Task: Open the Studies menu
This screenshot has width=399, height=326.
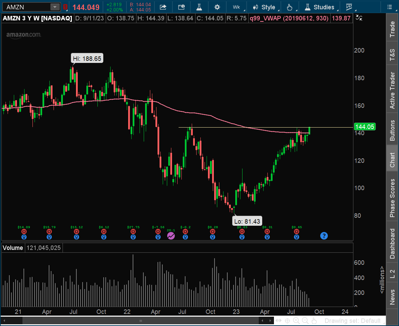Action: pos(321,7)
